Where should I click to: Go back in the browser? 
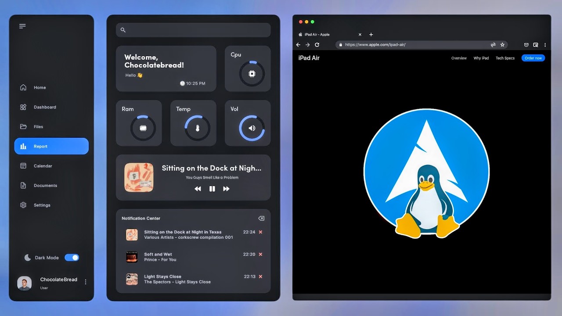pos(298,45)
